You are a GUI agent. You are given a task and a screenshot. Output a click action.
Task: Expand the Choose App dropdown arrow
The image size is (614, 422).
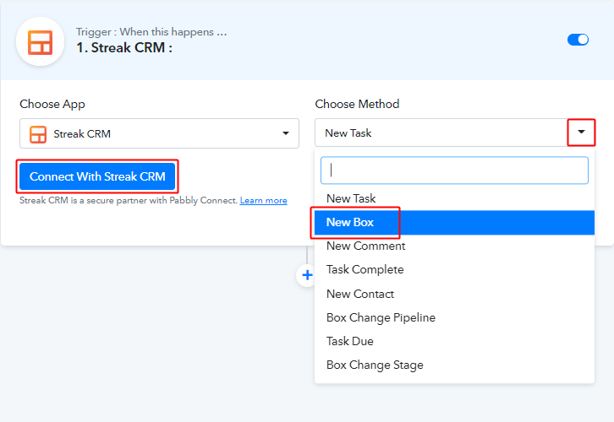[286, 133]
